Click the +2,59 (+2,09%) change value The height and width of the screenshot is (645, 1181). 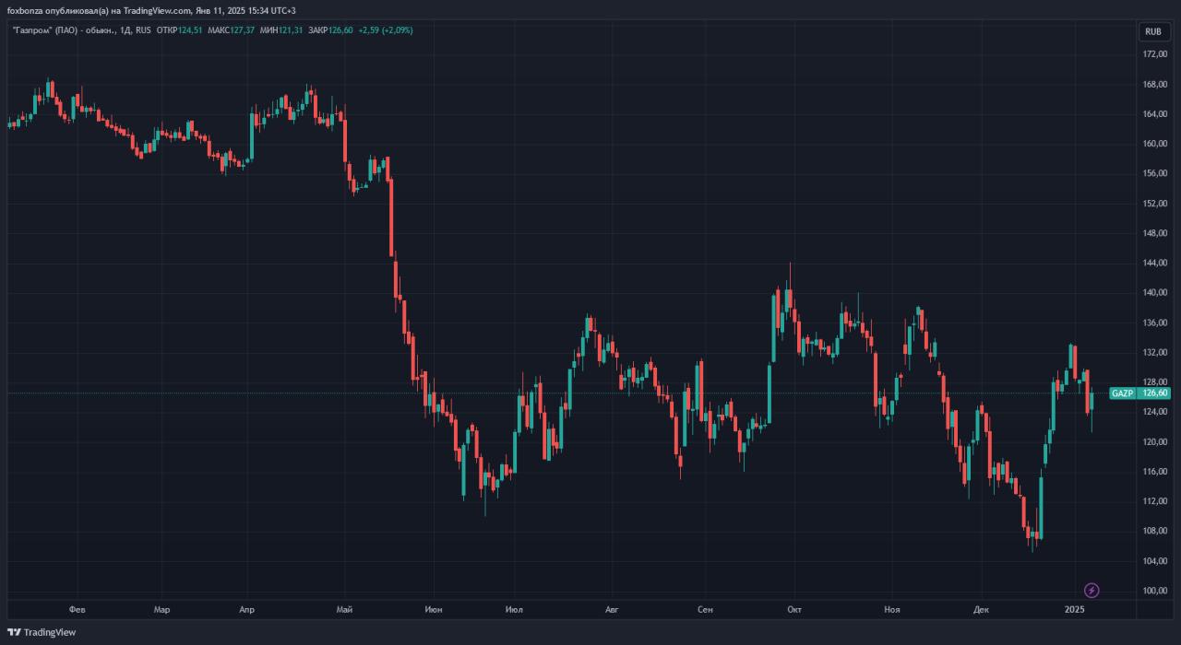385,30
